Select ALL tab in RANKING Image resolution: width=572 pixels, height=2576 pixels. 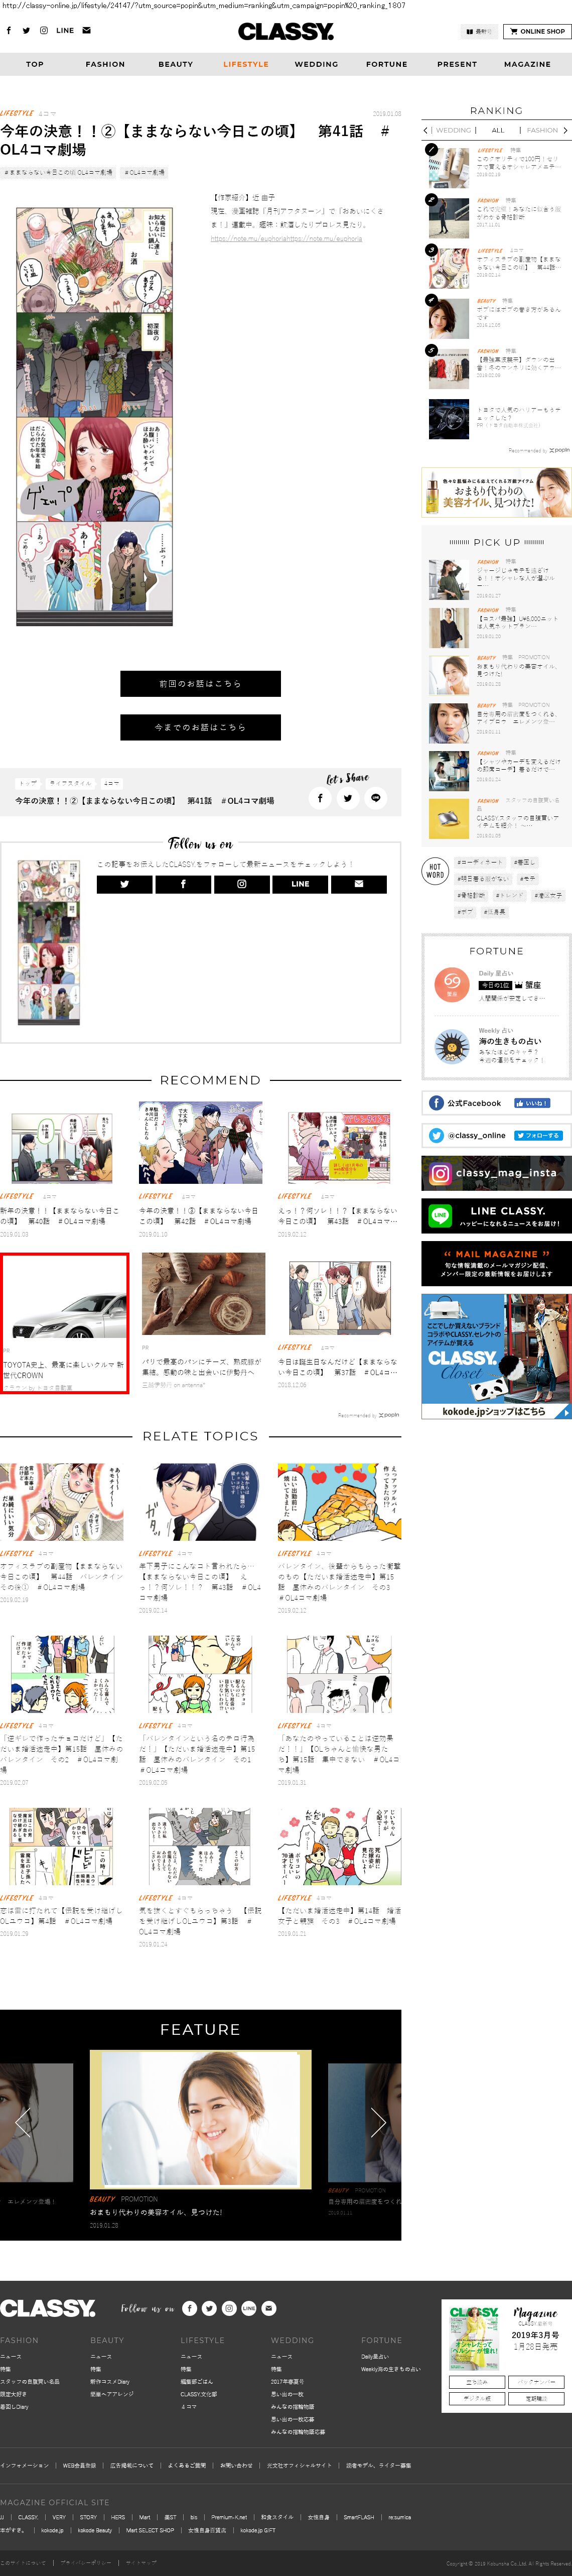coord(498,130)
